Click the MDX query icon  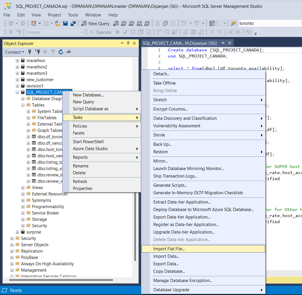[124, 24]
